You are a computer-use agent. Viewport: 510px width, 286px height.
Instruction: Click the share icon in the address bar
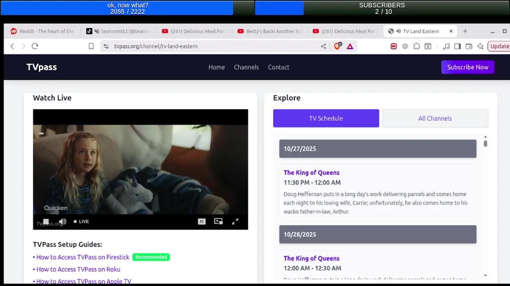point(323,46)
